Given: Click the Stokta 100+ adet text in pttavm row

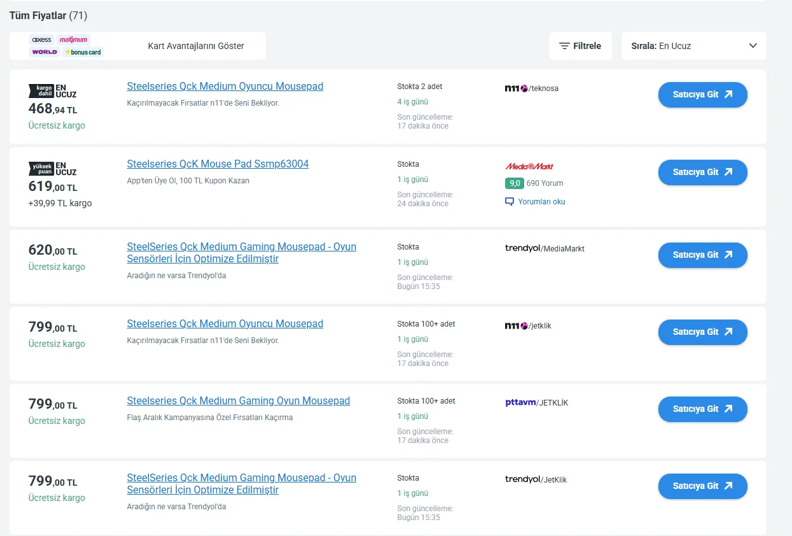Looking at the screenshot, I should click(426, 401).
